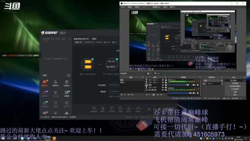
Task: Mute 麦克风/Aux with speaker icon
Action: 194,85
